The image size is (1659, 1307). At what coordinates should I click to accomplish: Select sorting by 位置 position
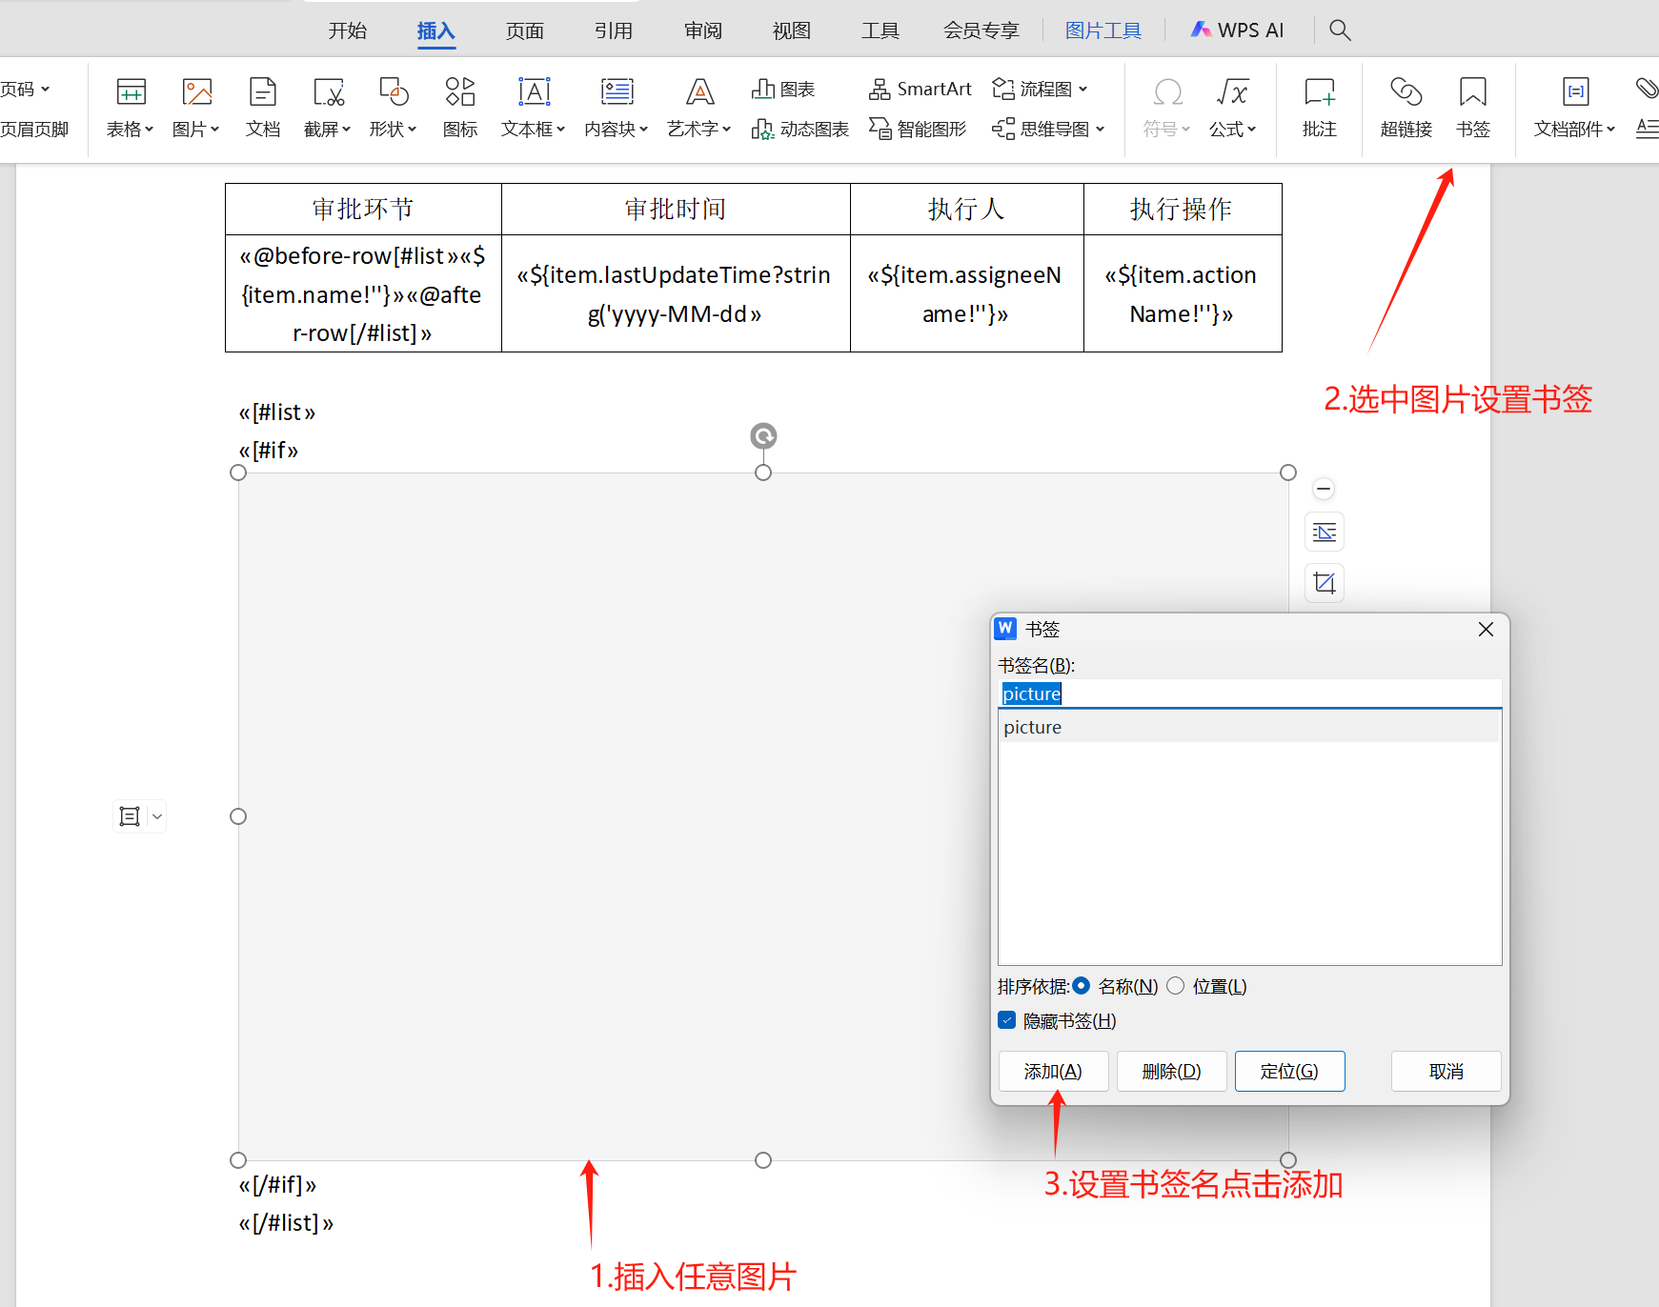coord(1175,986)
